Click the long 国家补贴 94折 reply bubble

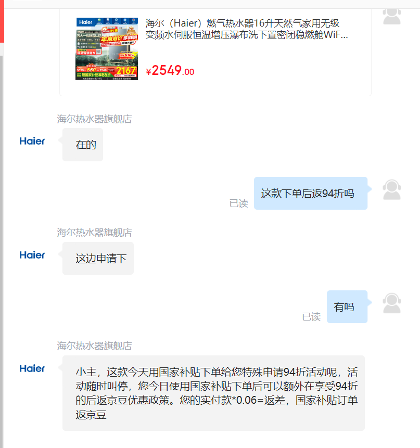point(213,393)
